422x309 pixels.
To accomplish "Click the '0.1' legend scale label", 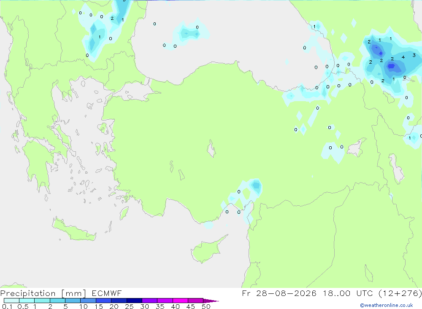I will (7, 306).
